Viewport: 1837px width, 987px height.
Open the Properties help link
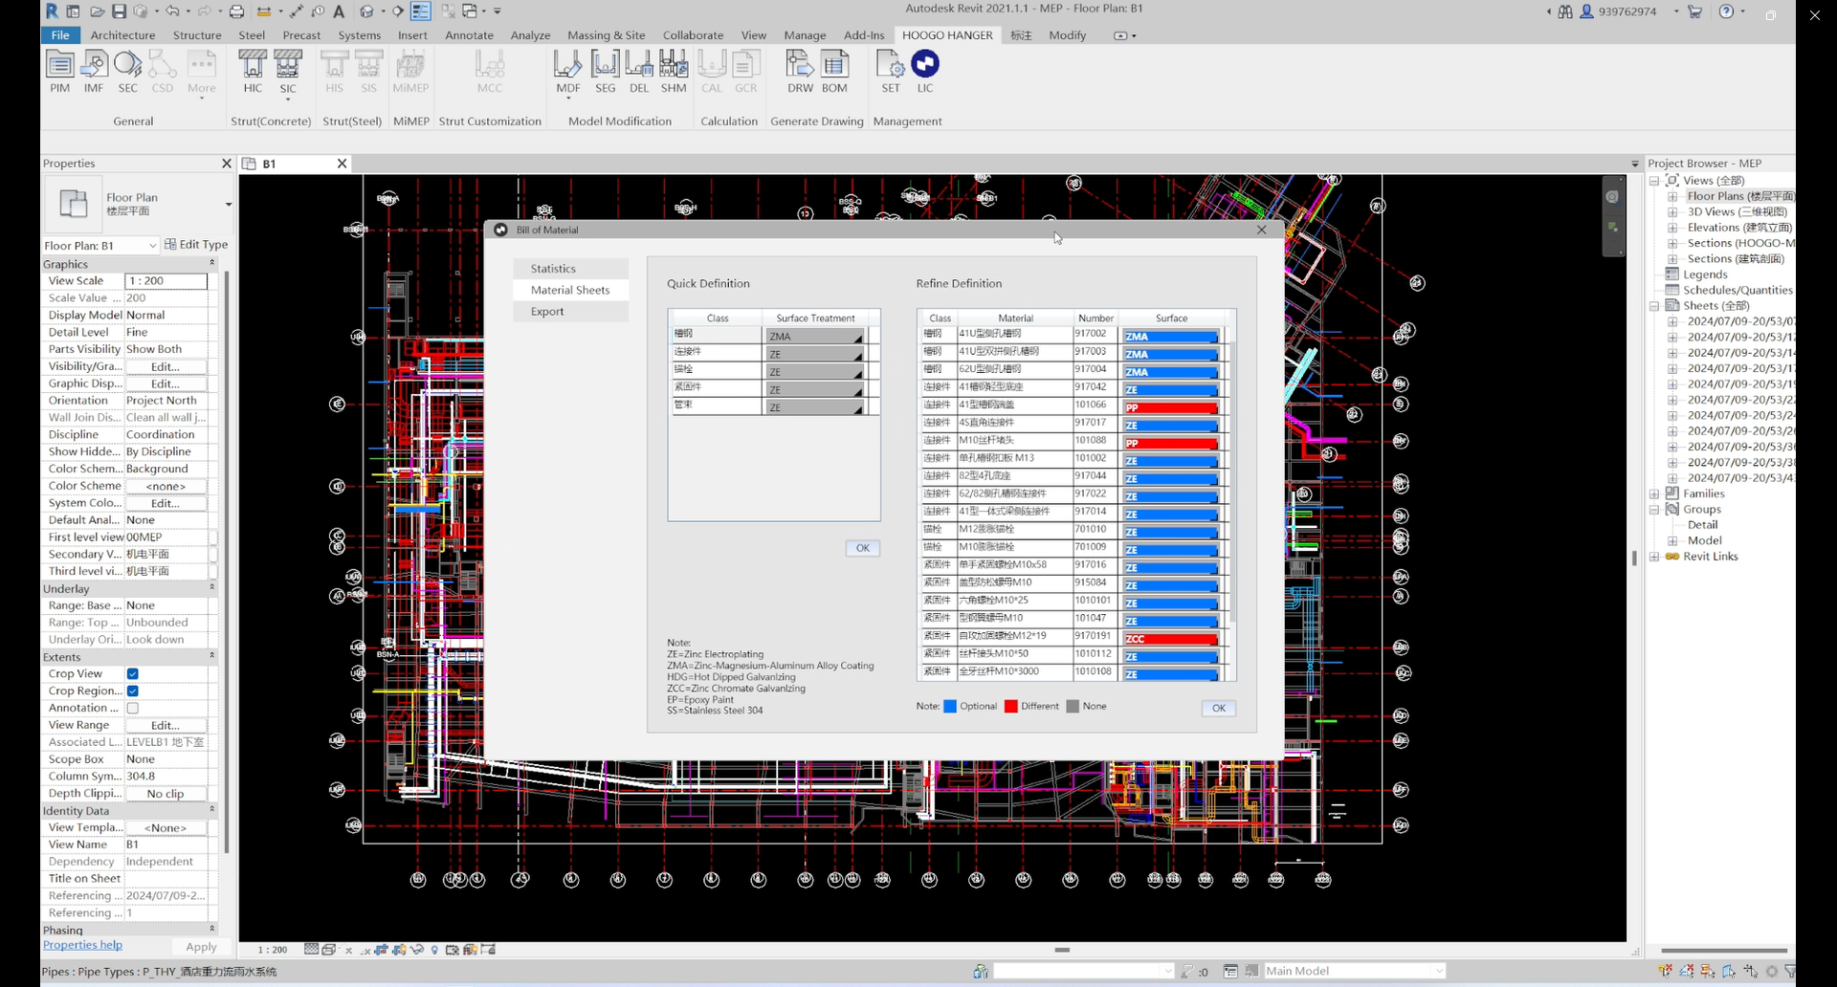pyautogui.click(x=82, y=946)
